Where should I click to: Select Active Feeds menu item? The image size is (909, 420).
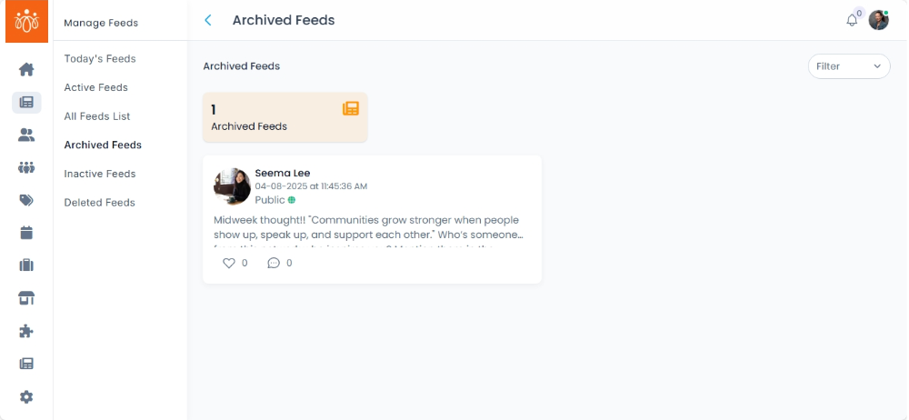[95, 87]
